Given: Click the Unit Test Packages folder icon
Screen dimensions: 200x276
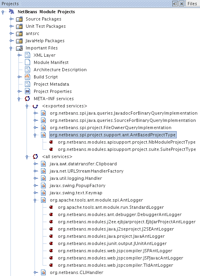Looking at the screenshot, I should click(19, 26).
